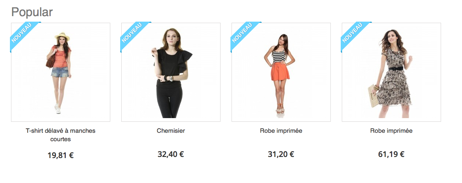Click the straw hat on the T-shirt model

pyautogui.click(x=62, y=37)
